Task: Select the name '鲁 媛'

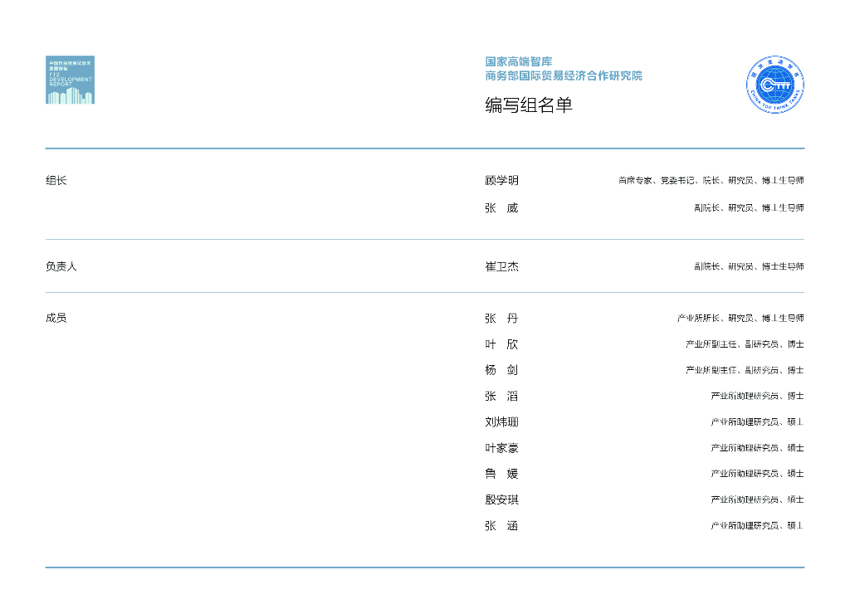Action: coord(501,474)
